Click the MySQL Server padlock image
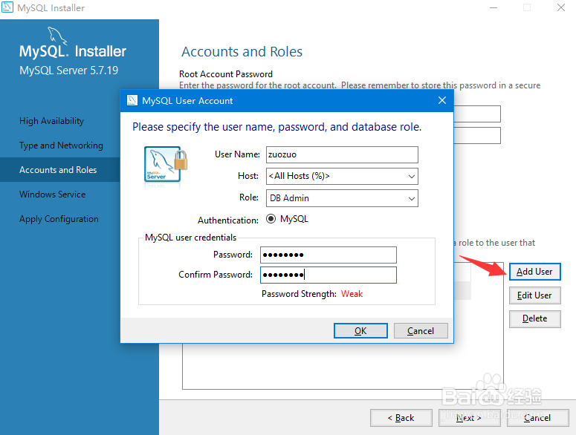576x435 pixels. point(166,164)
